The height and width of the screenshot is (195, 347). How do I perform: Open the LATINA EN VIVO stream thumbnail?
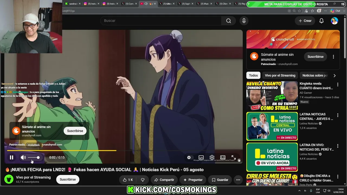[272, 157]
